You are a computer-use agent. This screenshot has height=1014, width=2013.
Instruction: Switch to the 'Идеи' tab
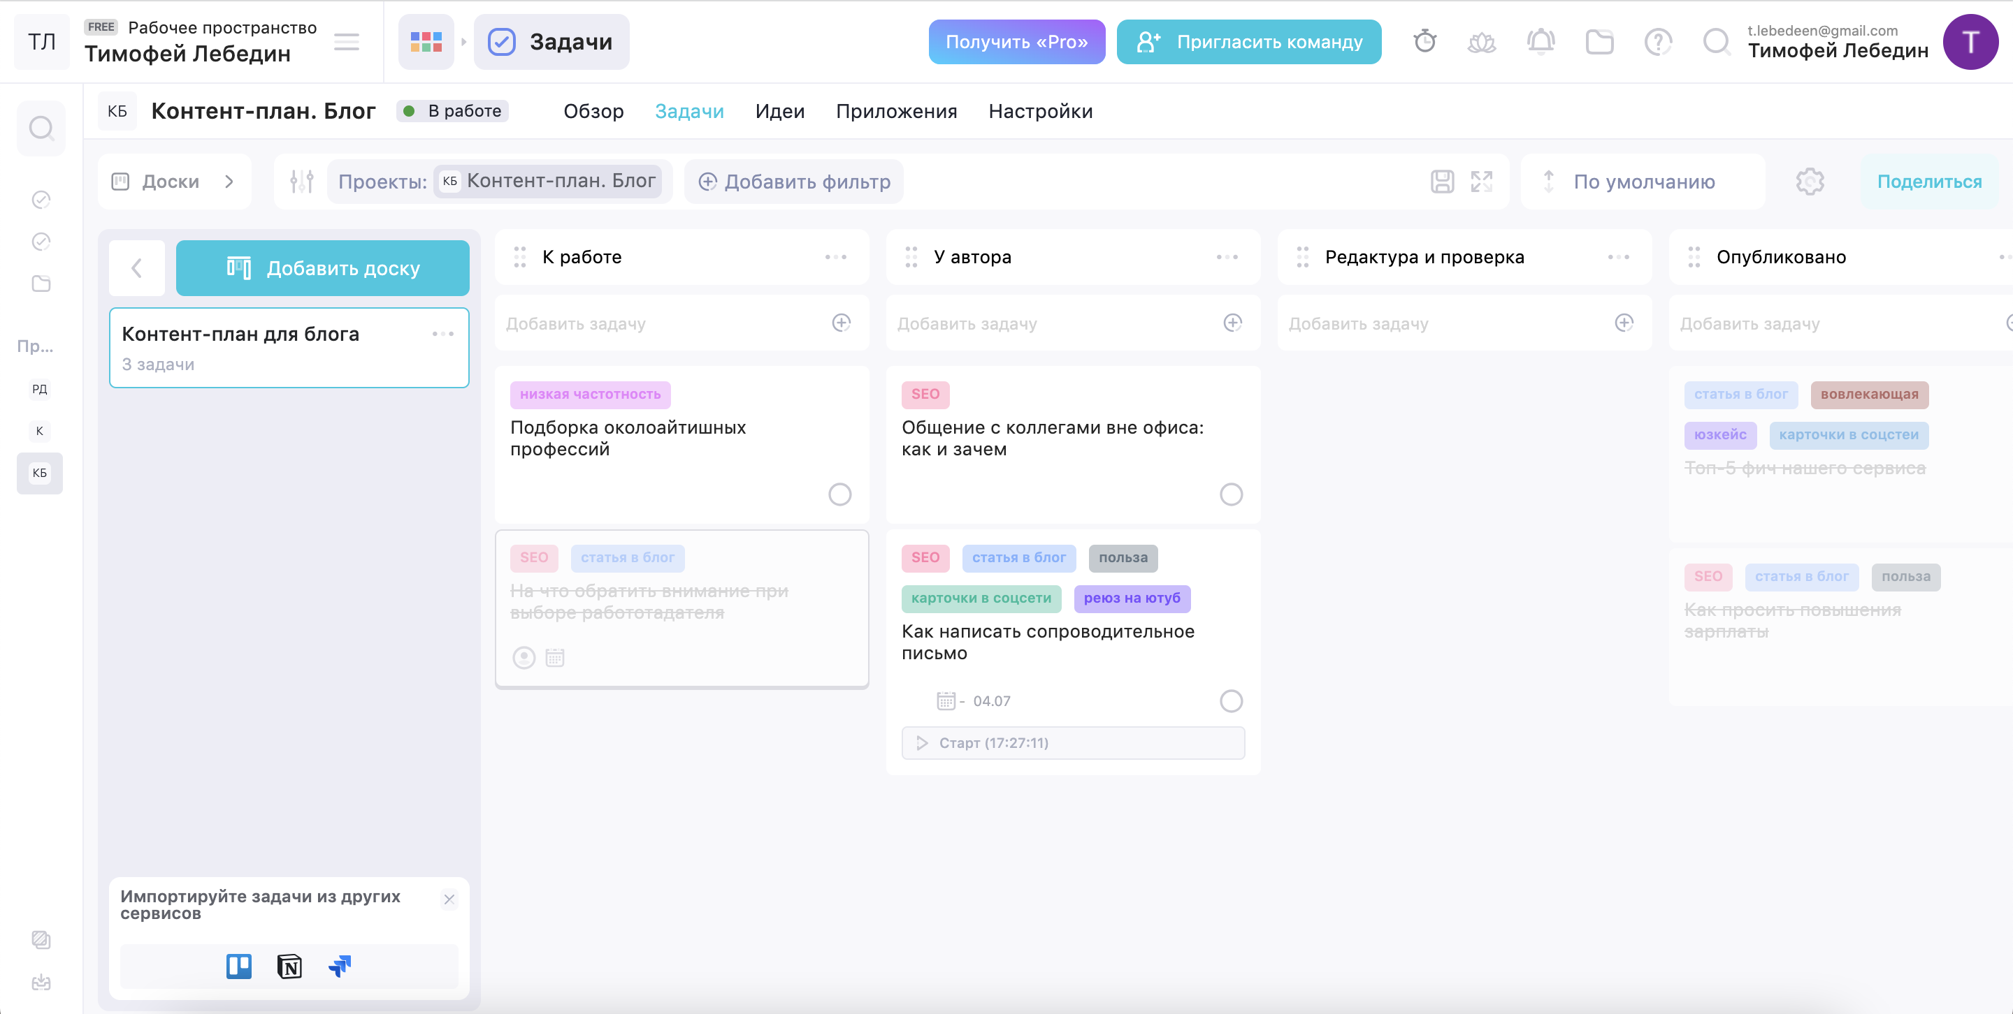point(779,111)
